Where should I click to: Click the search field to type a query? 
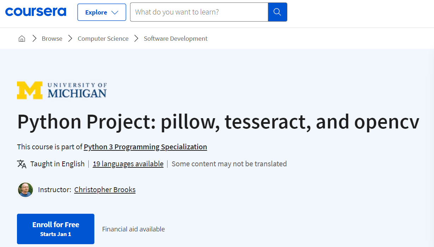click(x=199, y=12)
